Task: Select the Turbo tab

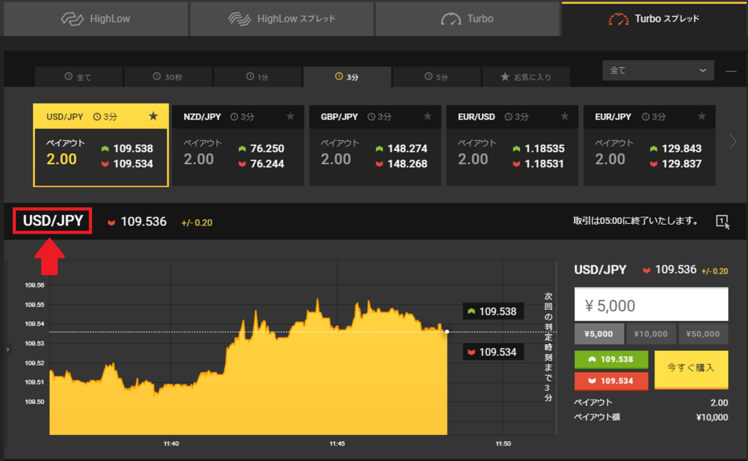Action: (467, 19)
